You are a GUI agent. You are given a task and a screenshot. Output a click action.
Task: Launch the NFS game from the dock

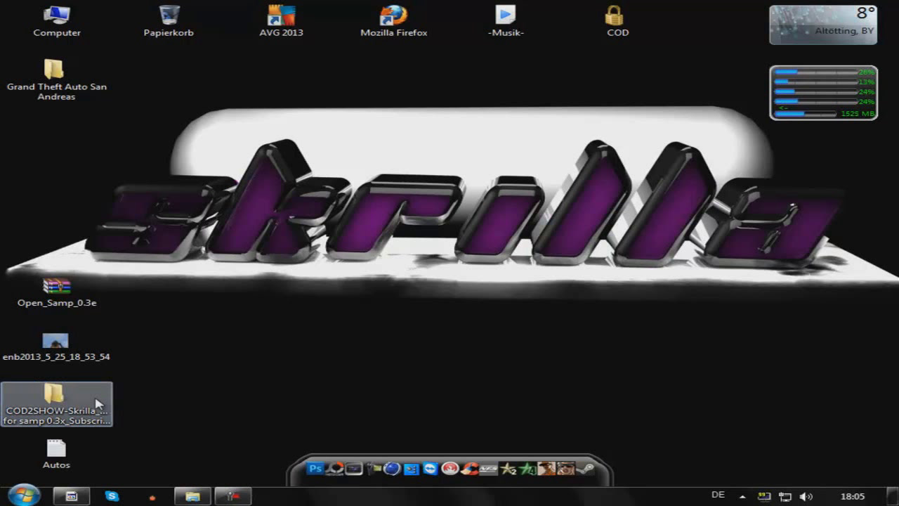pyautogui.click(x=488, y=469)
